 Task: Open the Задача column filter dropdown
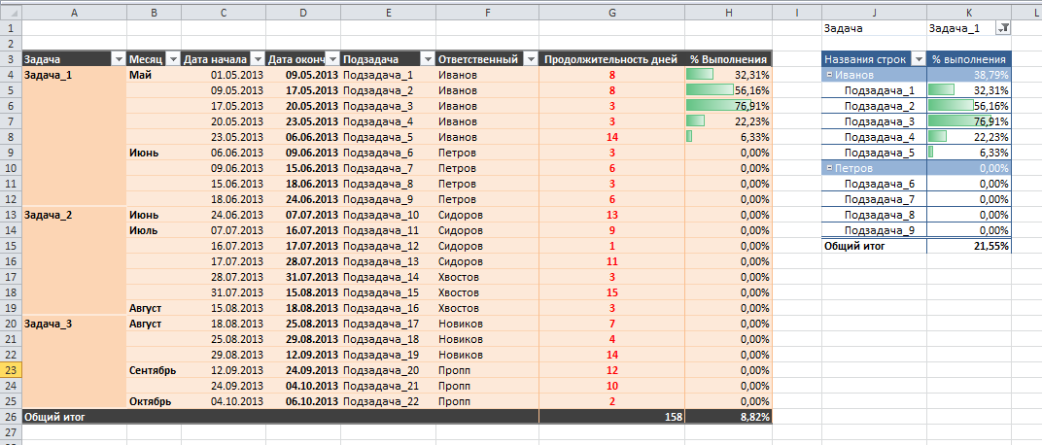click(x=119, y=59)
